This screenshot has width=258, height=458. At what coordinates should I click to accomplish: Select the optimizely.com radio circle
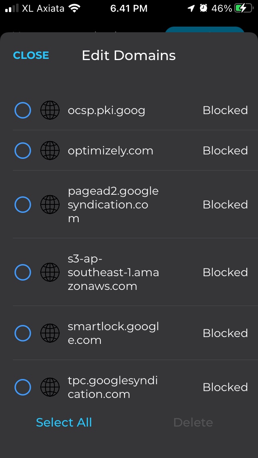click(x=23, y=150)
